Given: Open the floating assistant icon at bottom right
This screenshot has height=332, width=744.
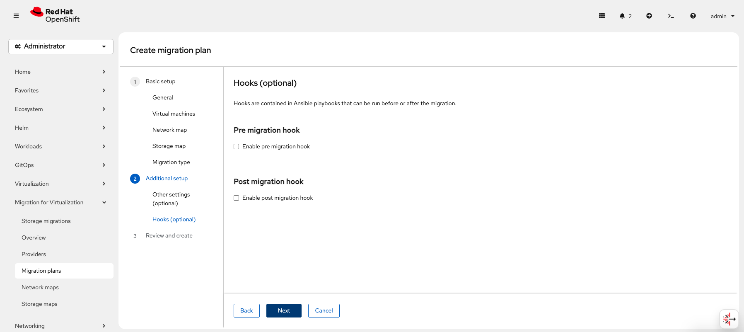Looking at the screenshot, I should tap(729, 319).
